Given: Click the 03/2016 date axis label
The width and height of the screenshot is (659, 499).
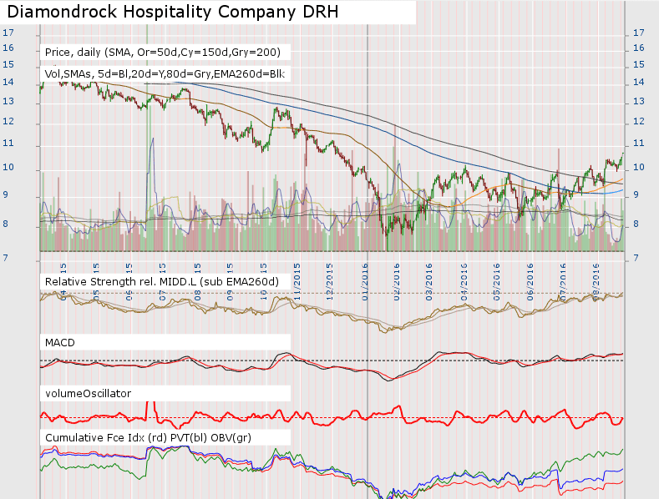Looking at the screenshot, I should point(428,282).
